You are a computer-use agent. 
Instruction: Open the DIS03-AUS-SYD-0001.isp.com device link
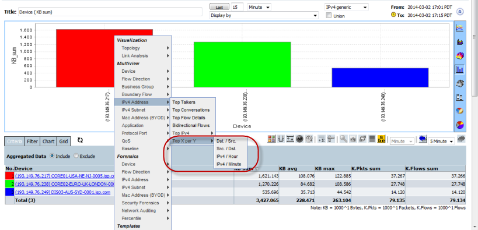pyautogui.click(x=63, y=192)
